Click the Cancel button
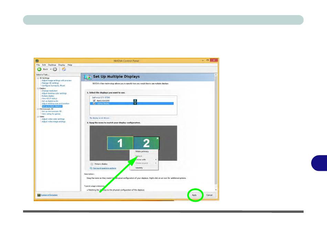The width and height of the screenshot is (327, 230). pyautogui.click(x=209, y=195)
